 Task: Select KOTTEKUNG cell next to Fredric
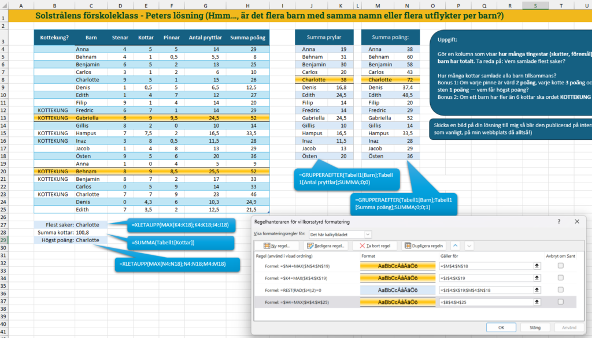click(x=54, y=110)
